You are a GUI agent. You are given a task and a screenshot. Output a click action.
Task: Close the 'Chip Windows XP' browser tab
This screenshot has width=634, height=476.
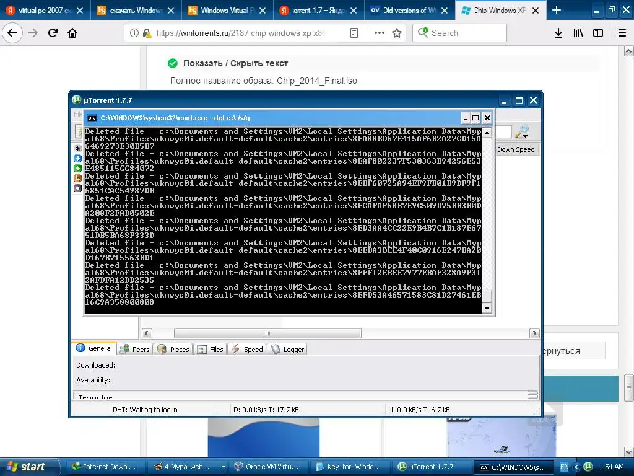[536, 11]
